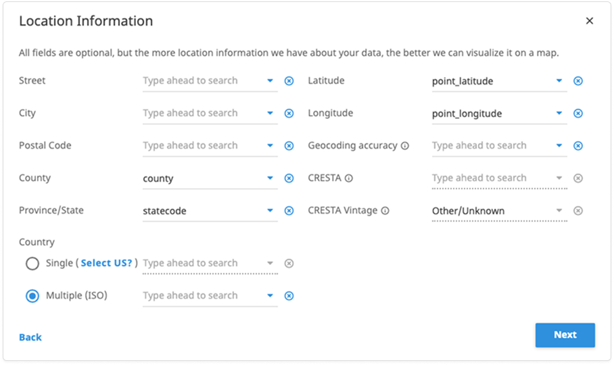Clear the Longitude point_longitude value
614x365 pixels.
pyautogui.click(x=578, y=113)
